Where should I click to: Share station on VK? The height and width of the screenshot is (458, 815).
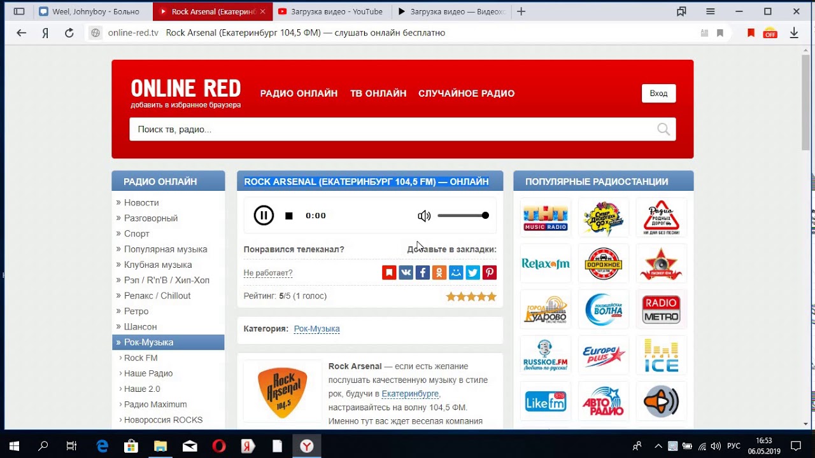[x=406, y=273]
